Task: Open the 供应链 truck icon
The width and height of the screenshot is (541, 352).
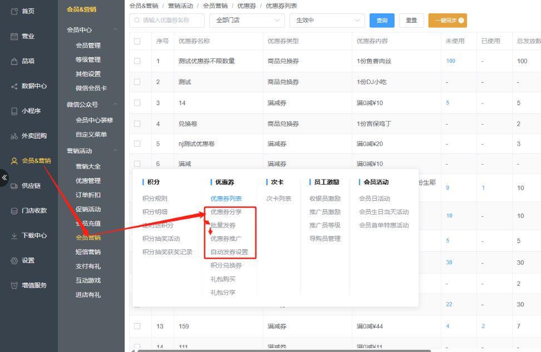Action: [x=14, y=186]
